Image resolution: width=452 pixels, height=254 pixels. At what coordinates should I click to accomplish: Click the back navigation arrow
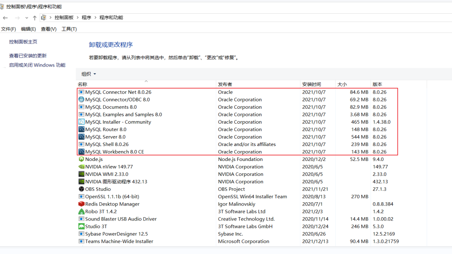click(5, 17)
